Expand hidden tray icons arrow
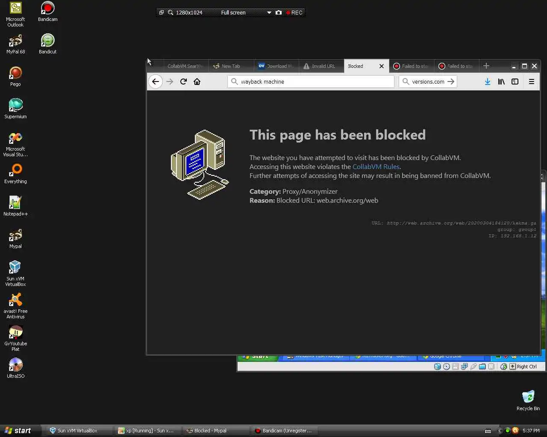This screenshot has width=547, height=437. pos(500,431)
